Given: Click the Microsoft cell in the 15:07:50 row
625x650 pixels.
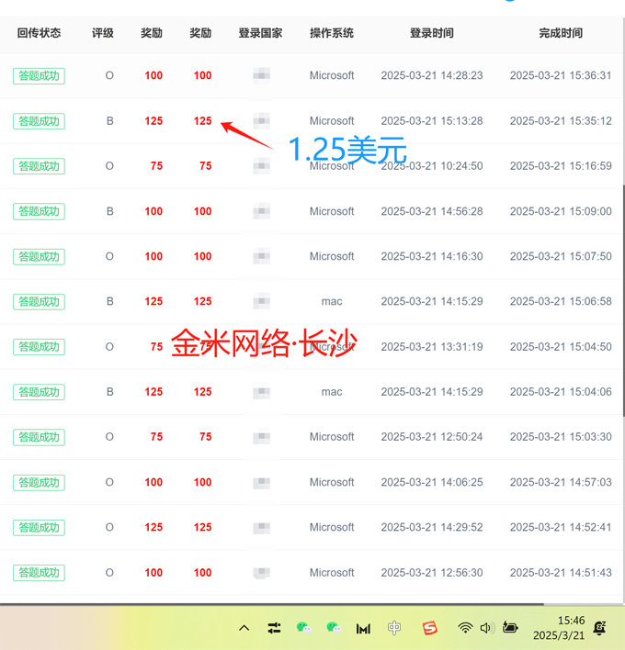Looking at the screenshot, I should pyautogui.click(x=332, y=256).
